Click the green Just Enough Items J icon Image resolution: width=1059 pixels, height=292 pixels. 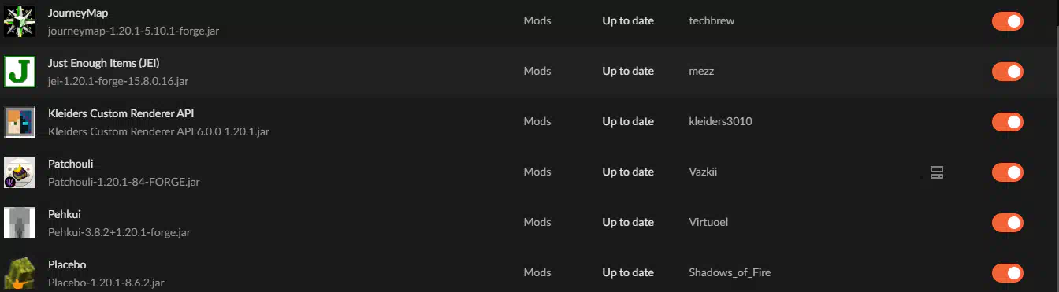(x=20, y=71)
